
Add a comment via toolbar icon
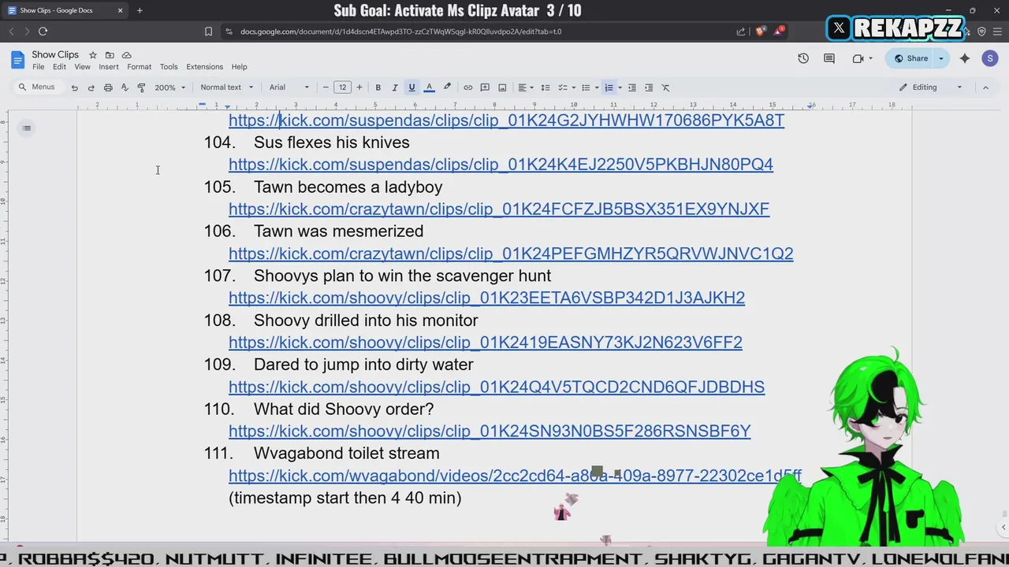pyautogui.click(x=485, y=87)
